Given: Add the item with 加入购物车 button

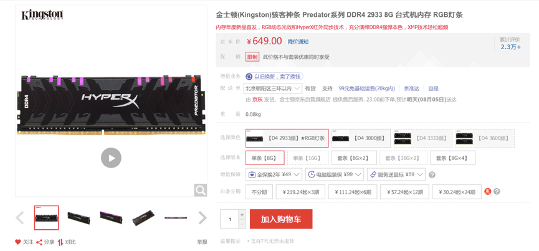Looking at the screenshot, I should click(x=281, y=219).
